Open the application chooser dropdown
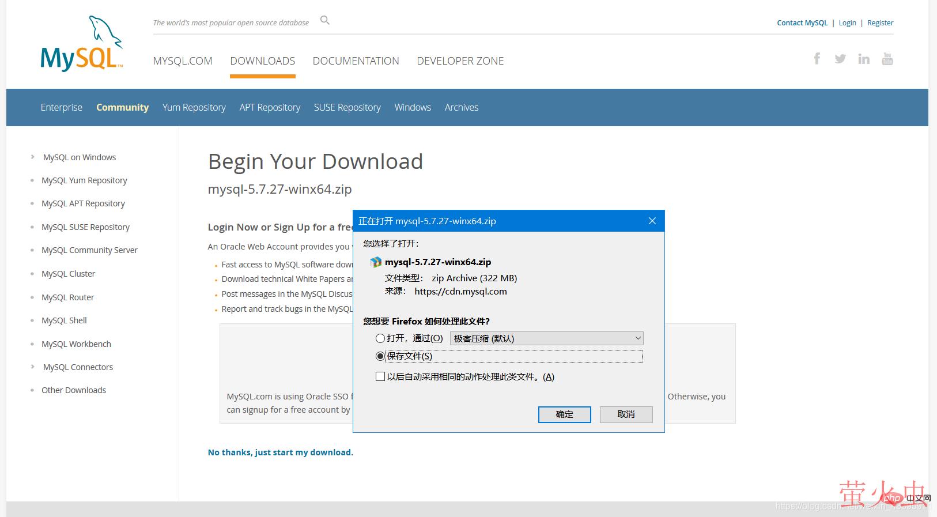937x517 pixels. click(x=546, y=338)
